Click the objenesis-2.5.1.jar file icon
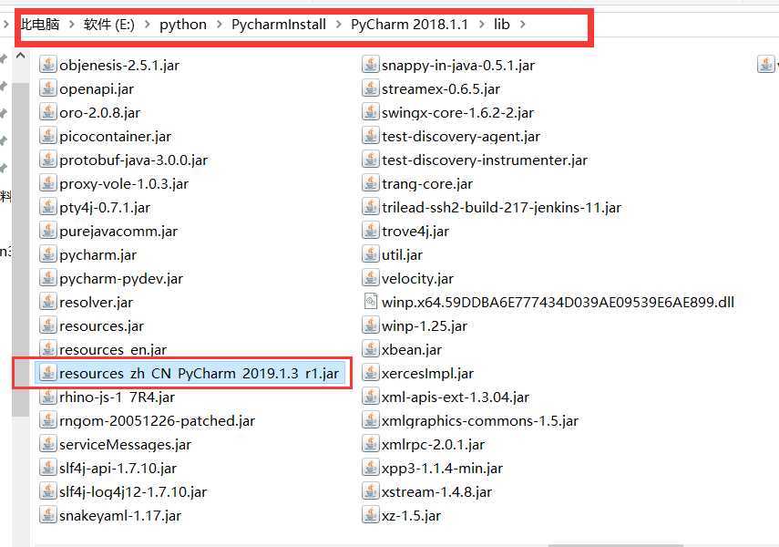 pos(47,65)
